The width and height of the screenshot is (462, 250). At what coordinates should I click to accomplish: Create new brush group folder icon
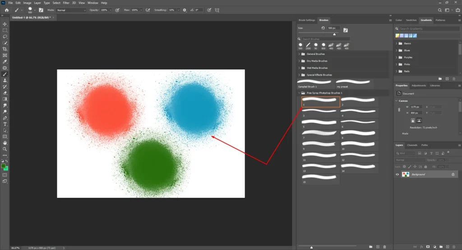tap(371, 247)
